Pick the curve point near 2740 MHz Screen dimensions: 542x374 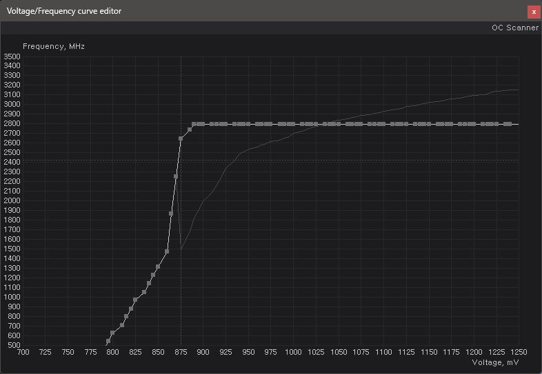(190, 129)
